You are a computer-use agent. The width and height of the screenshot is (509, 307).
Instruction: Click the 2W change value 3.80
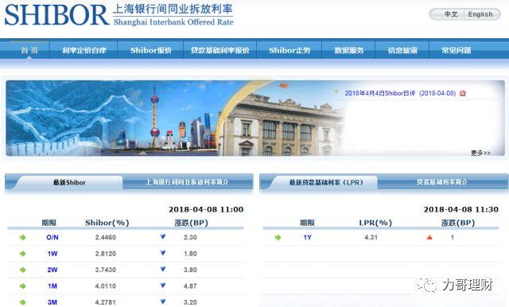click(x=190, y=270)
